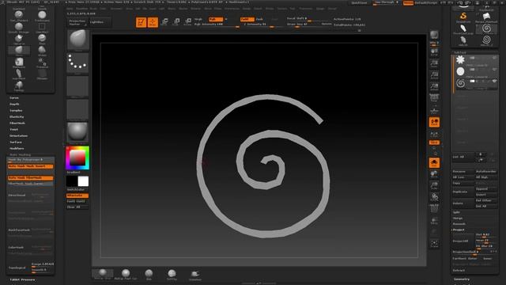Expand the FiberMesh brush submenu
Screen dimensions: 506x285
pyautogui.click(x=17, y=123)
